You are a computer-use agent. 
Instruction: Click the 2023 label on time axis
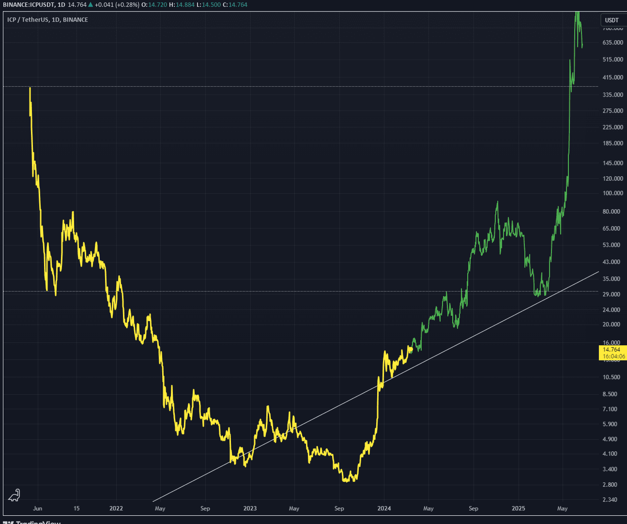[x=250, y=509]
